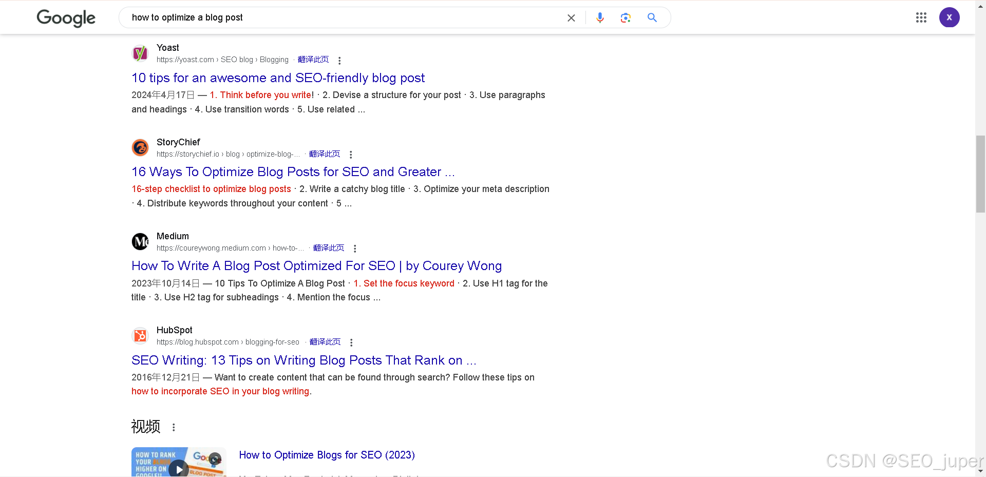Open more options for the Medium result
The height and width of the screenshot is (477, 986).
click(x=355, y=249)
